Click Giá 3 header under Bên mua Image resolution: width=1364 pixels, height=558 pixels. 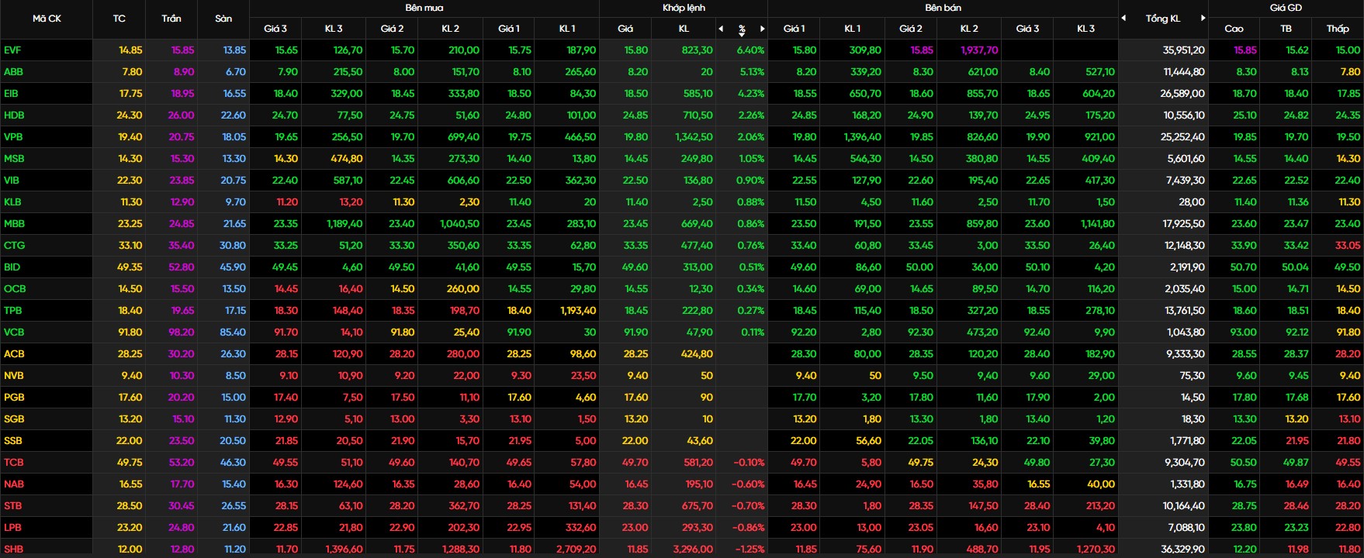pos(275,29)
